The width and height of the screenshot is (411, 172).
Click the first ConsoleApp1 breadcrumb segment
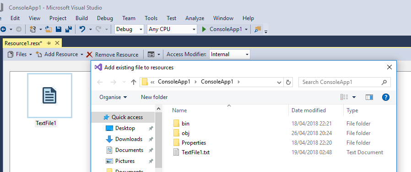pos(174,82)
